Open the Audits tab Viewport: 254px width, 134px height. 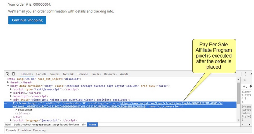(x=124, y=74)
